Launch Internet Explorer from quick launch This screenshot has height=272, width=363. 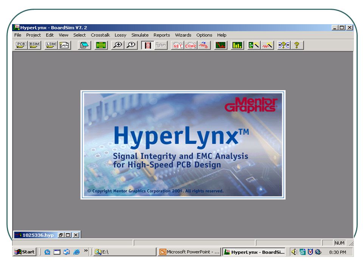coord(76,252)
